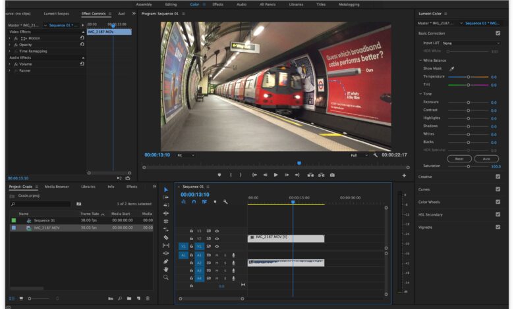
Task: Open the Media Browser panel tab
Action: 57,187
